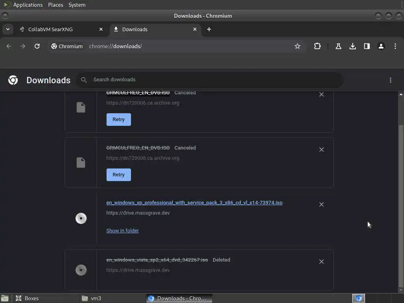Click the search magnifier icon in Downloads
Screen dimensions: 404x303
84,80
